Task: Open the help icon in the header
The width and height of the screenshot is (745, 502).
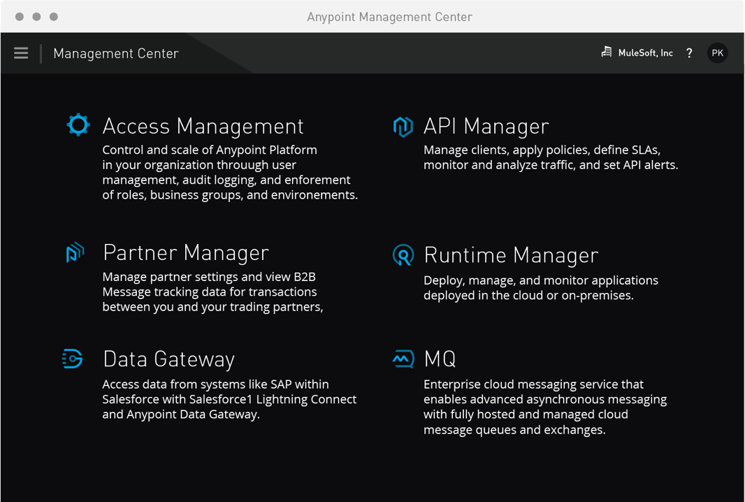Action: [x=689, y=52]
